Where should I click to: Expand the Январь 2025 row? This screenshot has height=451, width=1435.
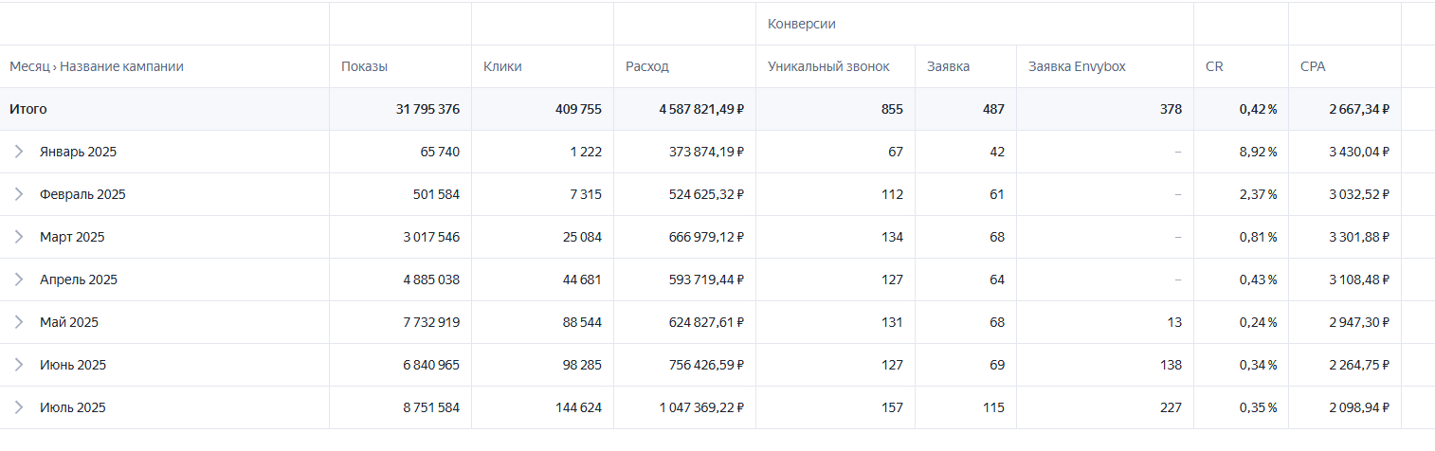(19, 152)
